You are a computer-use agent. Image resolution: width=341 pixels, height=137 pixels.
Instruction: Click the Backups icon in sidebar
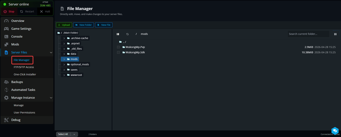tap(6, 82)
